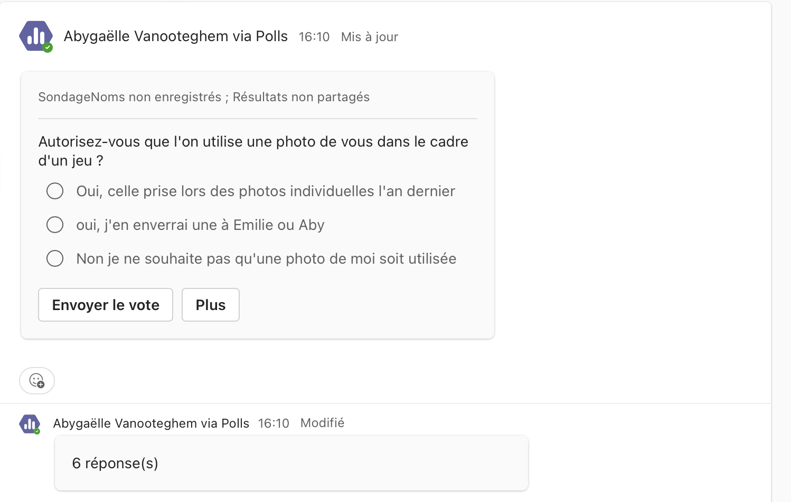Click the label "oui, j'en enverrai une à Emilie ou Aby"
This screenshot has height=502, width=791.
[200, 225]
